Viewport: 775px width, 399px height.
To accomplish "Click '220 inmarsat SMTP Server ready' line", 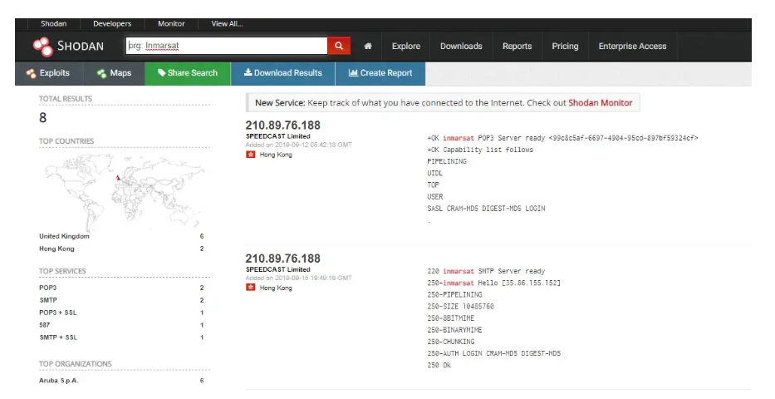I will click(x=486, y=272).
